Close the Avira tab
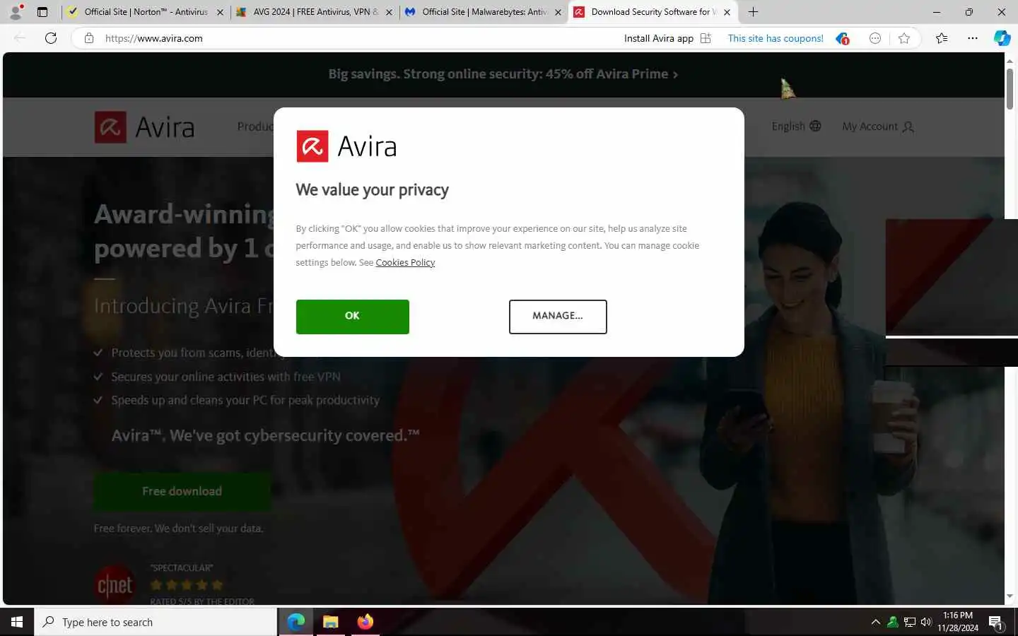 [727, 12]
